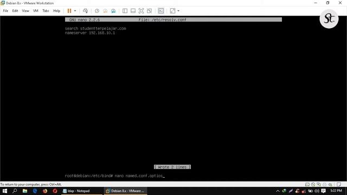Click the hard disk status icon
347x195 pixels.
pos(307,184)
